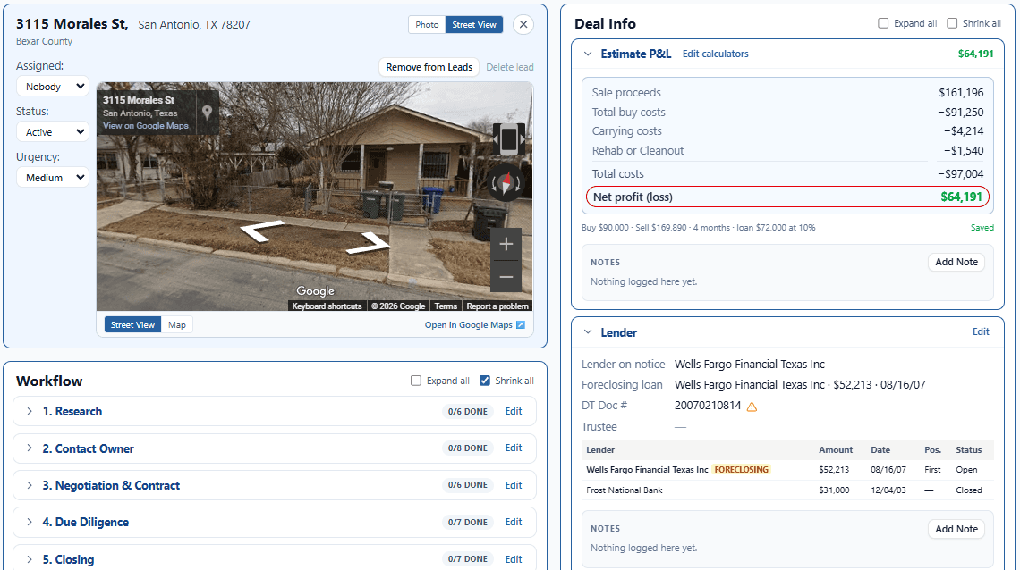Screen dimensions: 1020x570
Task: Zoom out with Street View minus button
Action: coord(506,277)
